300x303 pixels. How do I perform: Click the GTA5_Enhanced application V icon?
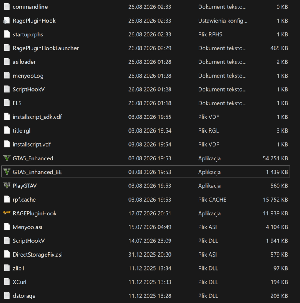7,158
